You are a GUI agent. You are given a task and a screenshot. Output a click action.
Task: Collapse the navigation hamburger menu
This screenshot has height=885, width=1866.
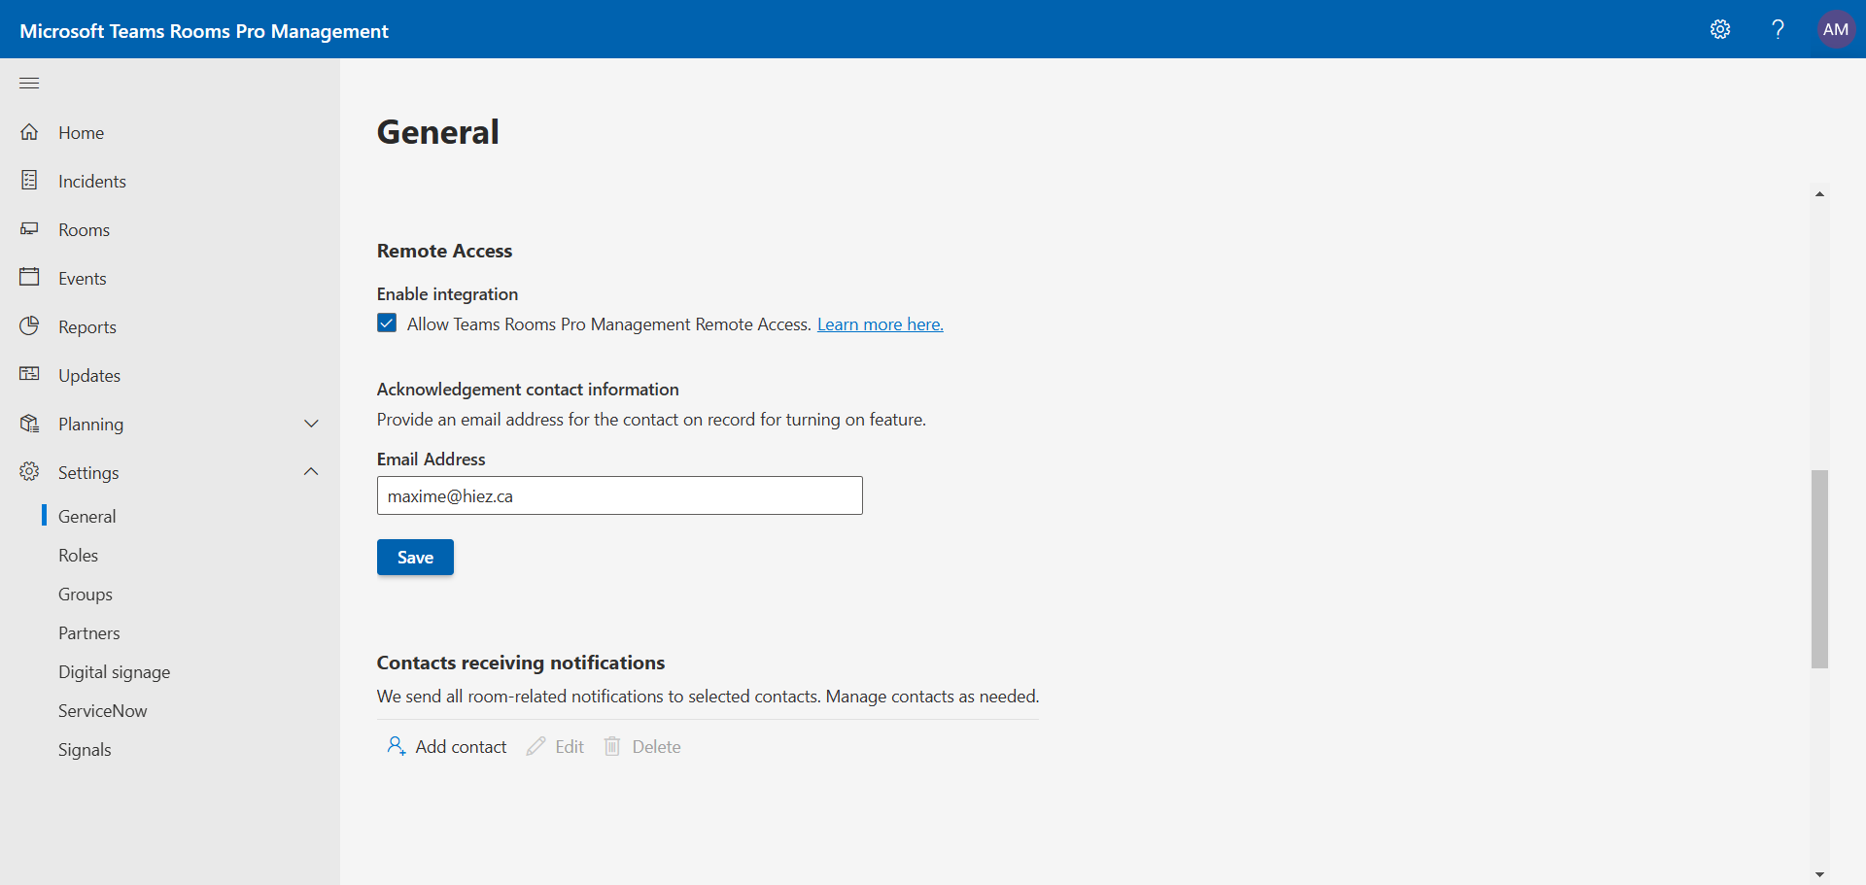(x=29, y=83)
